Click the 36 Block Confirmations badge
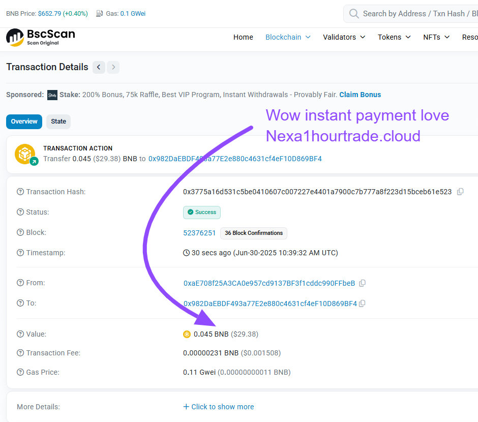The width and height of the screenshot is (478, 422). tap(254, 233)
